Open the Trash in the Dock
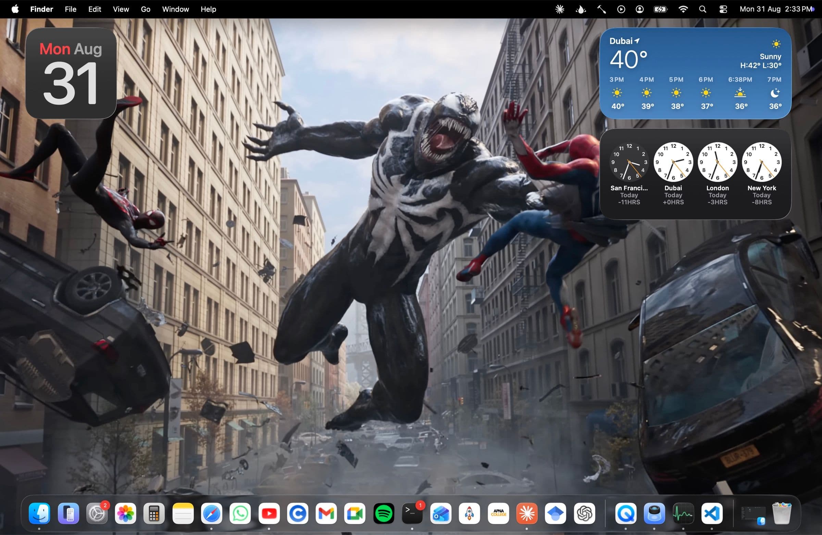The image size is (822, 535). pos(781,513)
